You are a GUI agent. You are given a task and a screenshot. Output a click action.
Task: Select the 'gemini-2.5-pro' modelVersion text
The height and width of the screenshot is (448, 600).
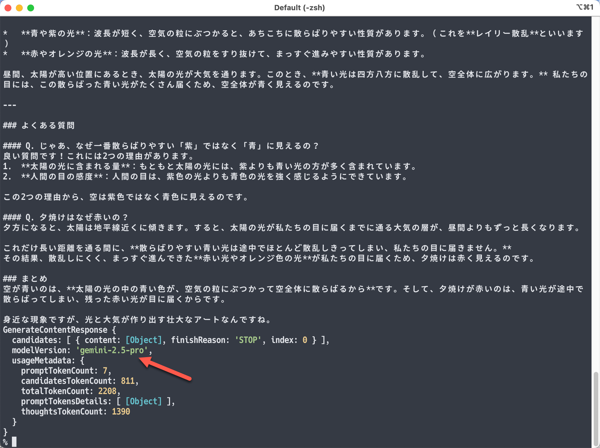click(x=112, y=350)
